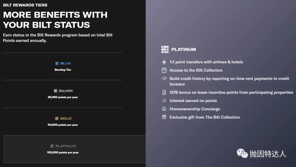This screenshot has width=296, height=167.
Task: Click the small blue brick icon beside BLUE
Action: coord(57,63)
